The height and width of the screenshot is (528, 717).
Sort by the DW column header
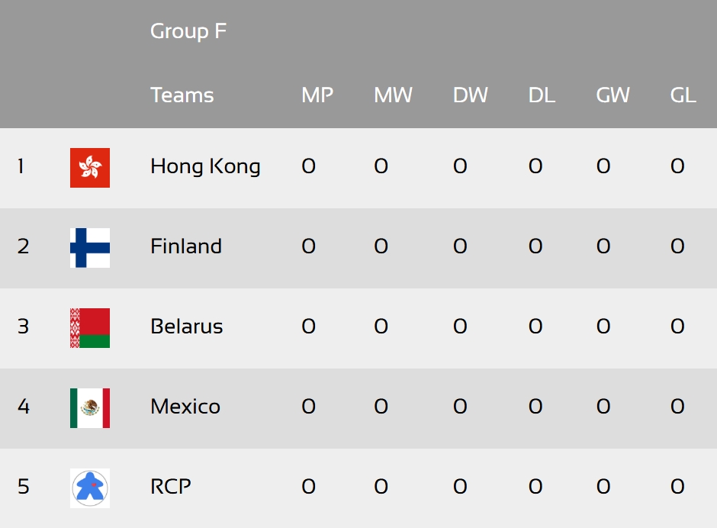[471, 95]
